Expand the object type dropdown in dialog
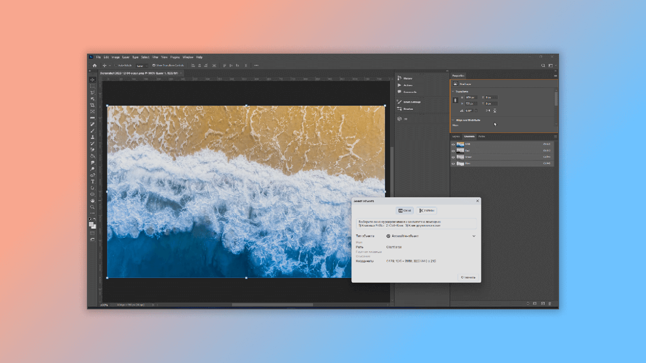The image size is (646, 363). 474,236
